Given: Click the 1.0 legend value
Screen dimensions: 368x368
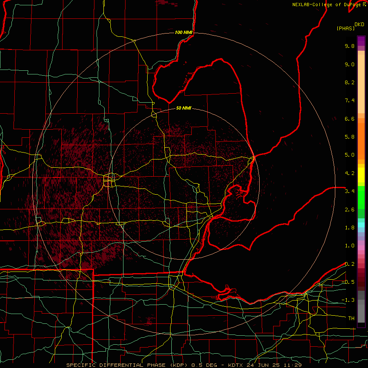Looking at the screenshot, I should (350, 246).
